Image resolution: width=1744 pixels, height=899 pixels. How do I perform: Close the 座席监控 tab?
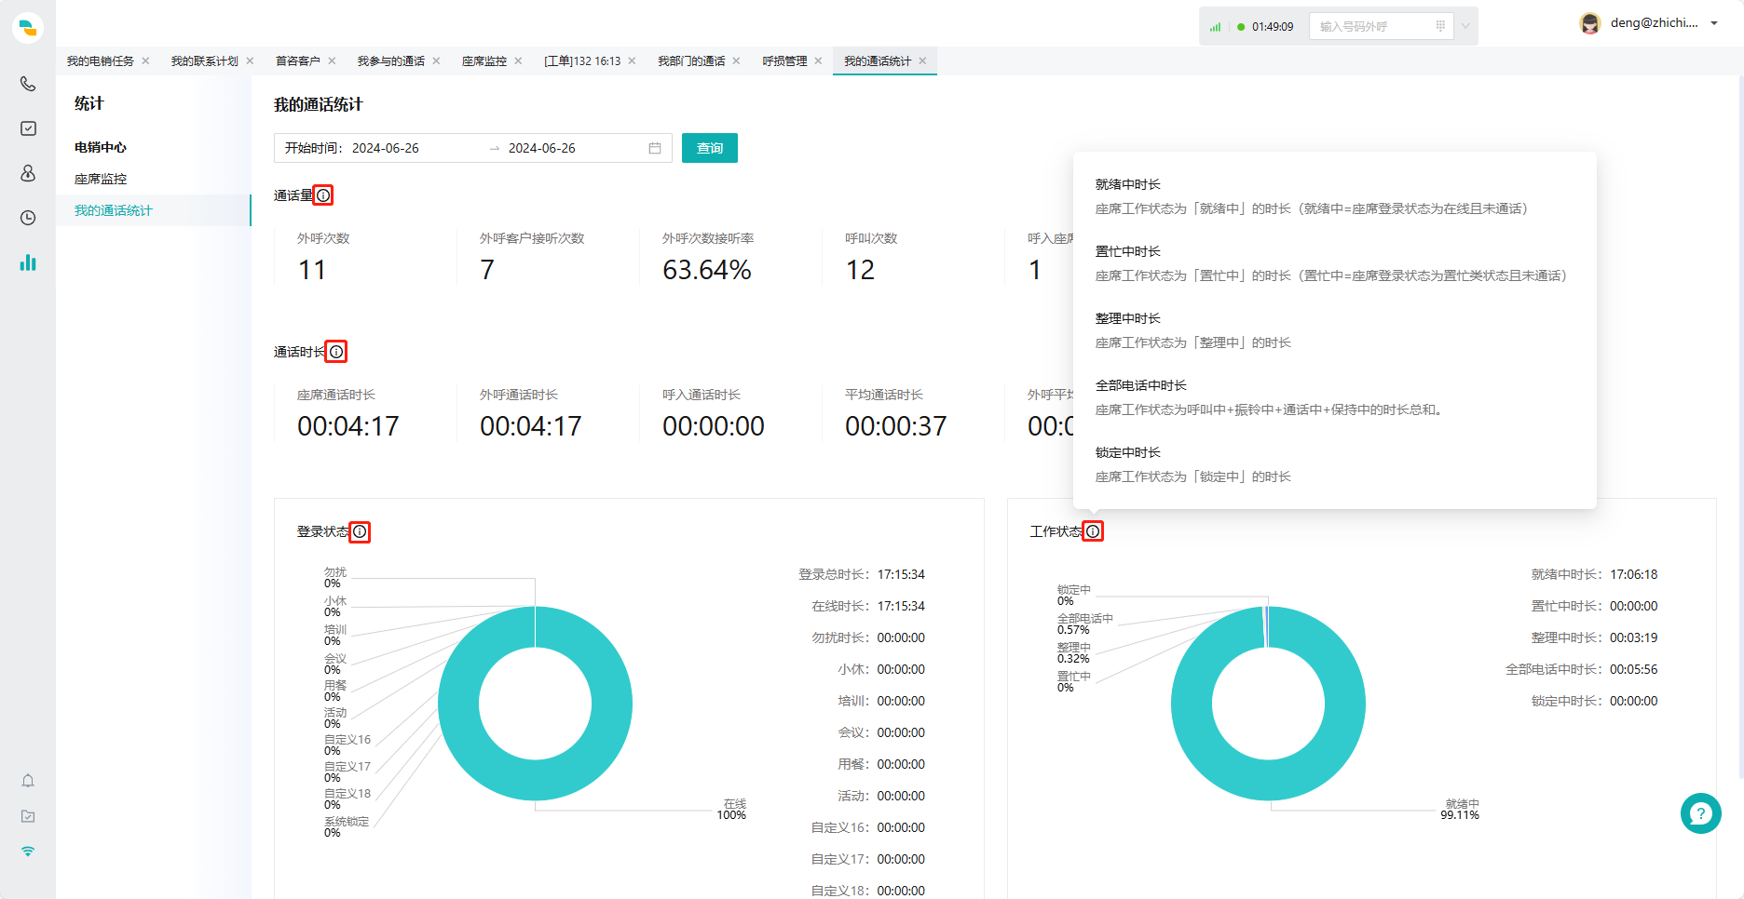coord(518,60)
